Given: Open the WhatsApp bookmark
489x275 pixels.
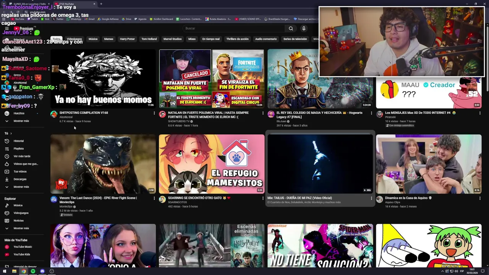Looking at the screenshot, I should click(74, 19).
